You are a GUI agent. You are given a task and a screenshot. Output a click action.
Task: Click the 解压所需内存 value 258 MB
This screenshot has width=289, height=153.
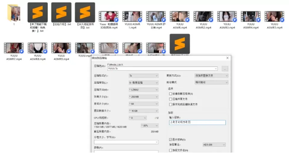[154, 132]
